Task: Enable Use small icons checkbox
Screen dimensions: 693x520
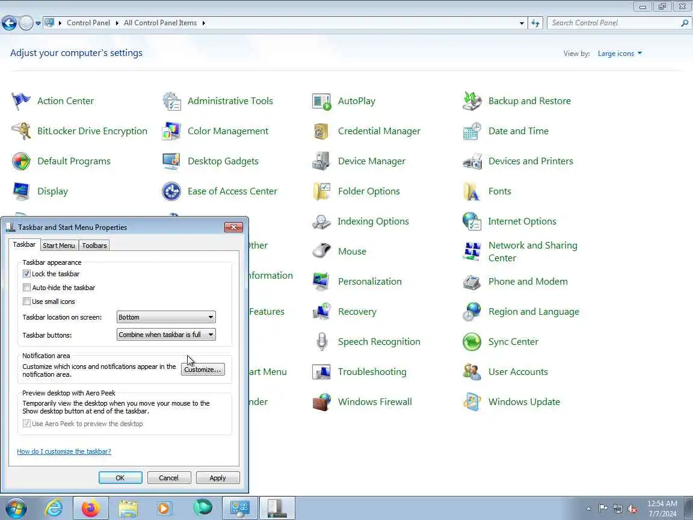Action: (x=26, y=301)
